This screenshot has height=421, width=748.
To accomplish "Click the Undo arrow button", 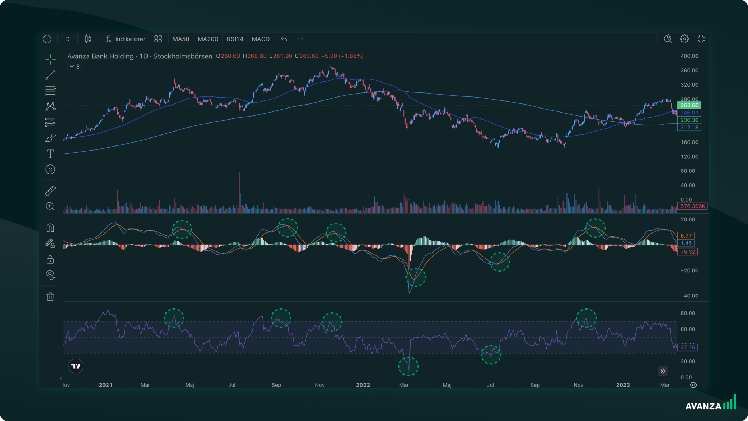I will pos(283,39).
